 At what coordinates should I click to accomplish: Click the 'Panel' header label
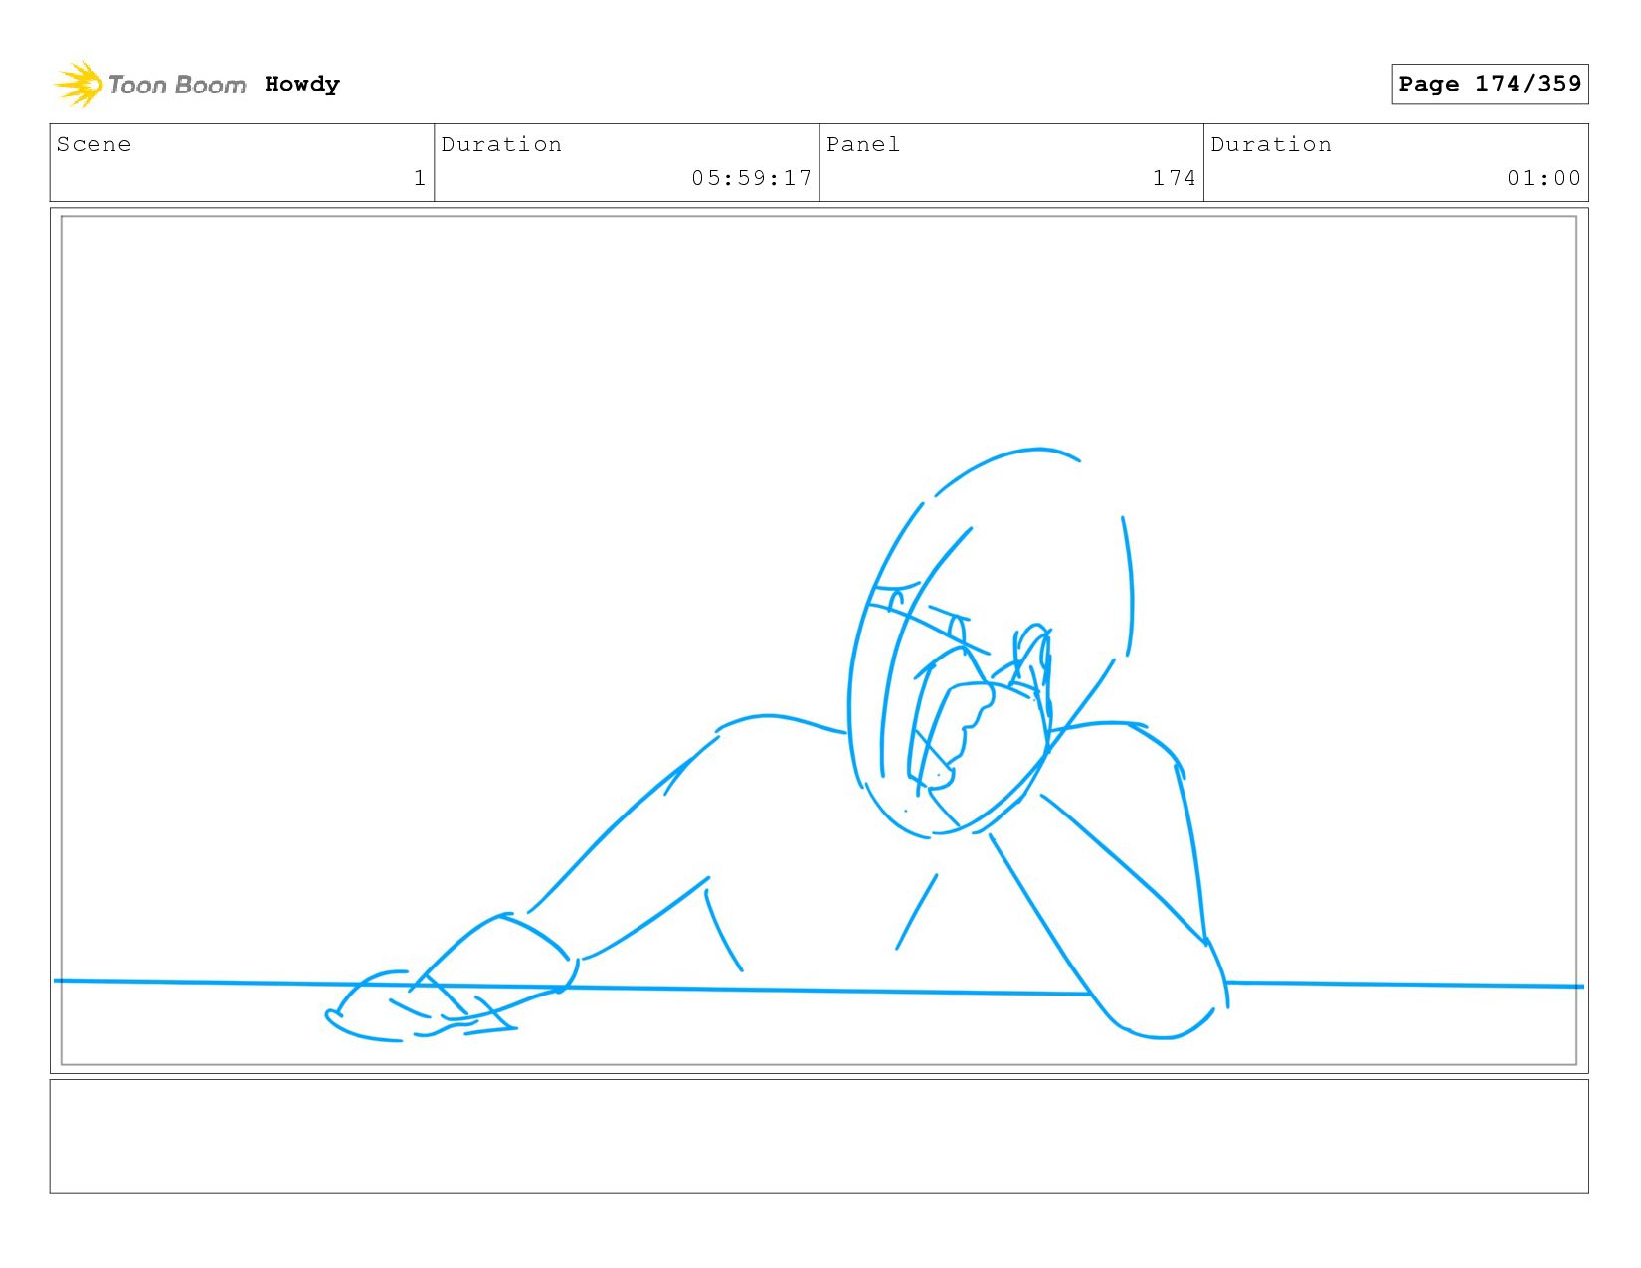863,144
